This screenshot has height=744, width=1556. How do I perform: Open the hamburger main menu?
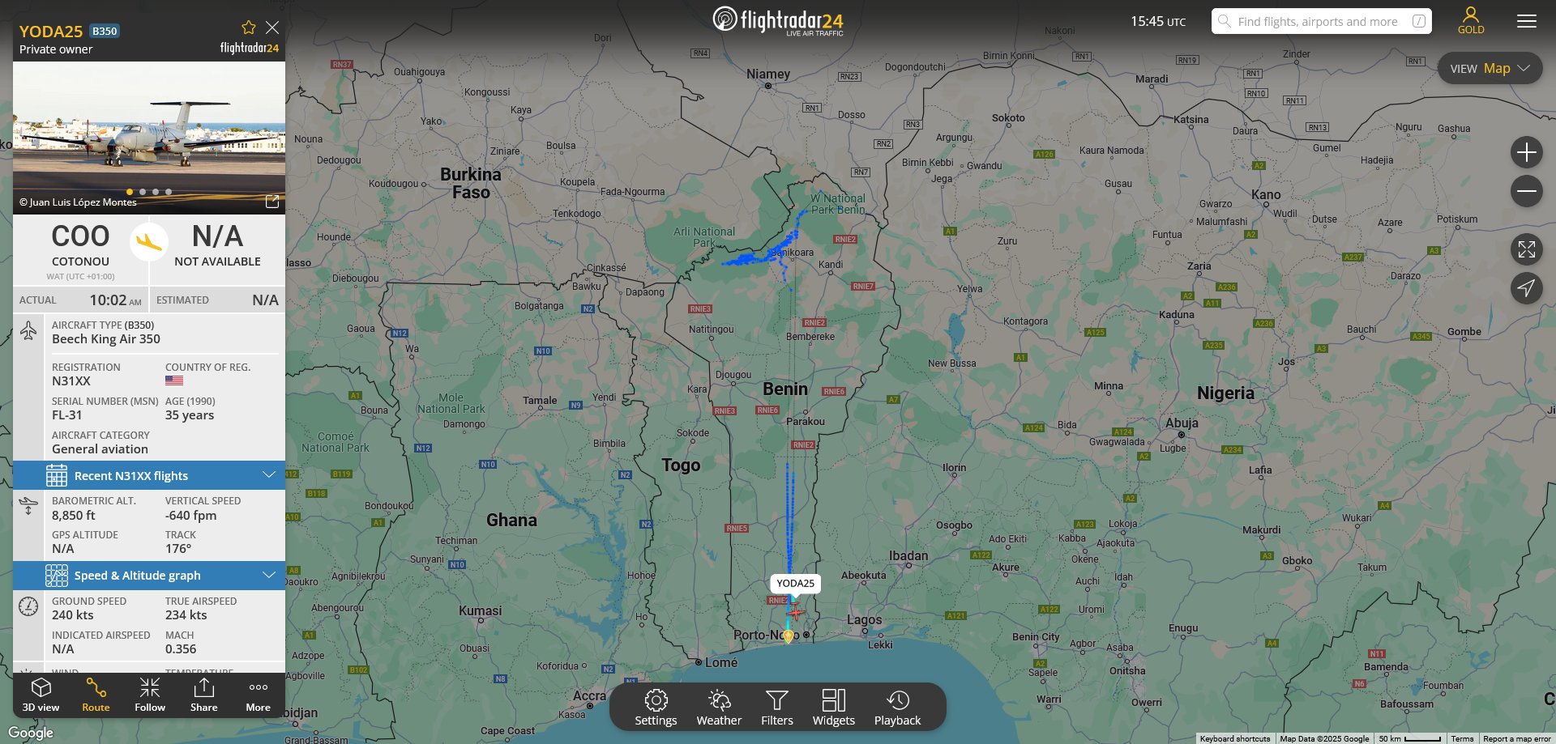[x=1527, y=21]
